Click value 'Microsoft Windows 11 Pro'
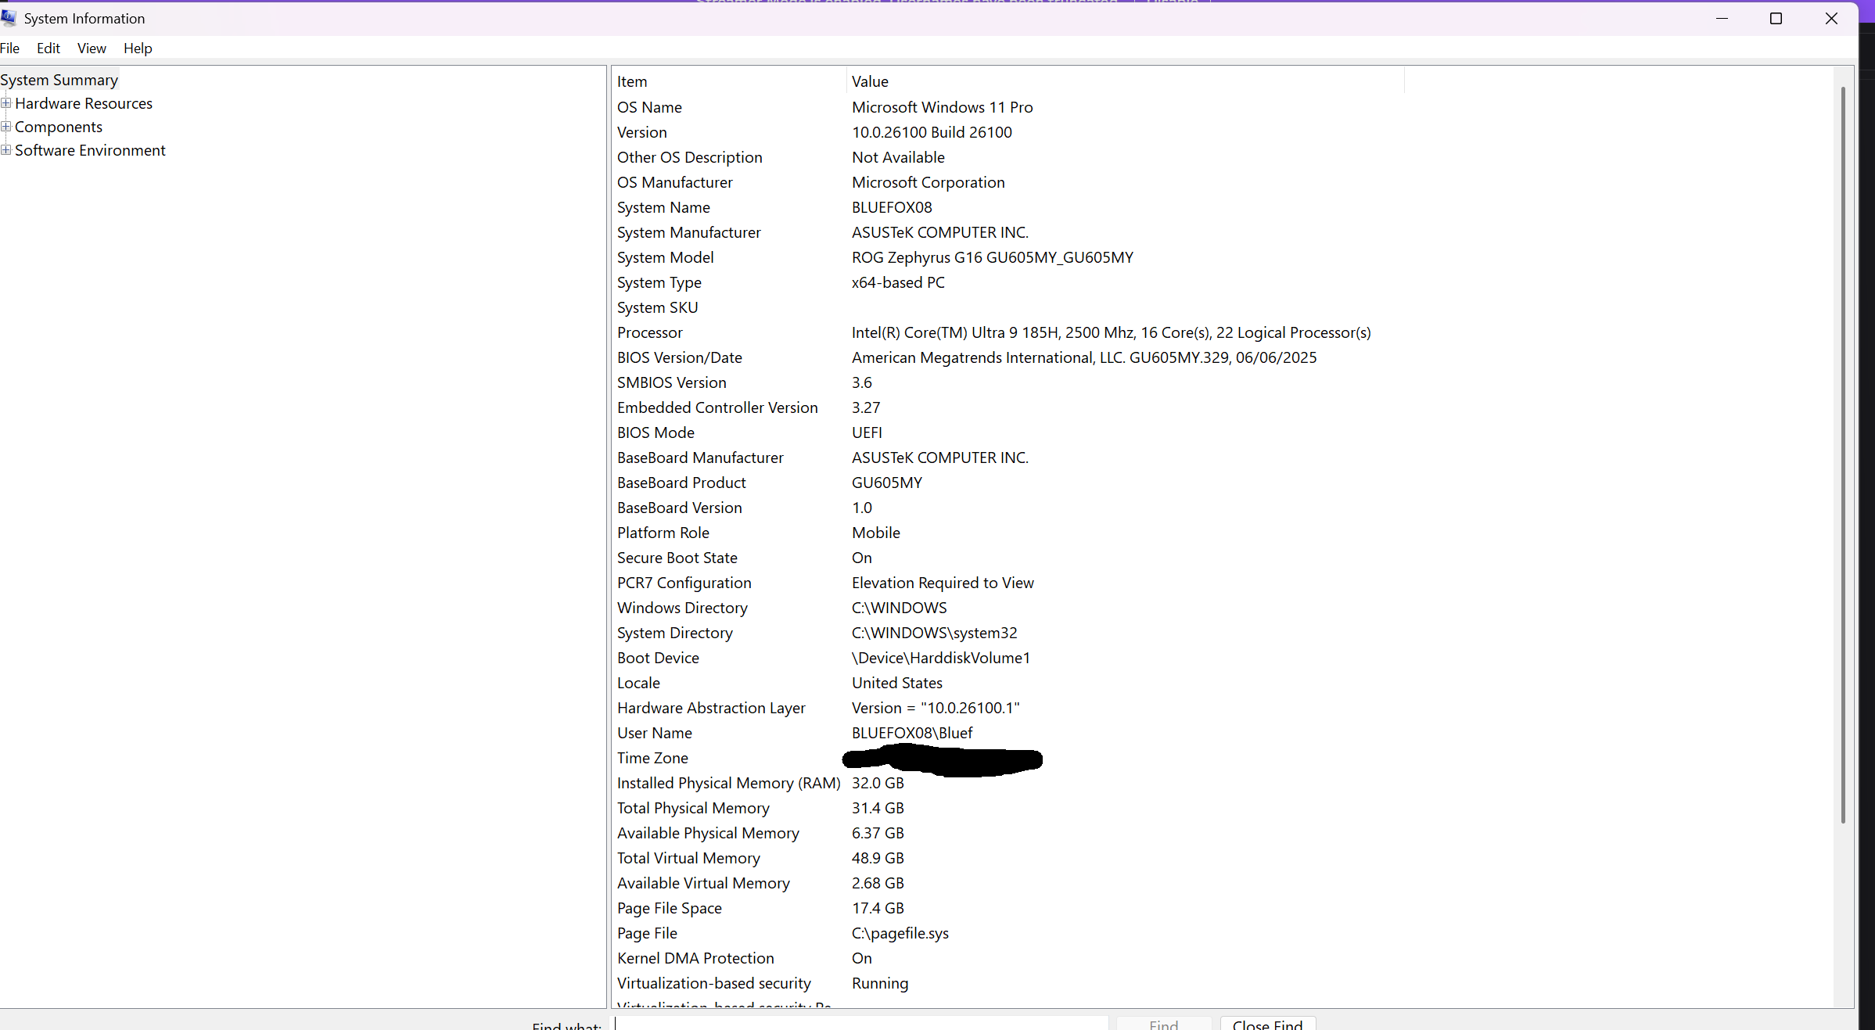Image resolution: width=1875 pixels, height=1030 pixels. [x=943, y=107]
